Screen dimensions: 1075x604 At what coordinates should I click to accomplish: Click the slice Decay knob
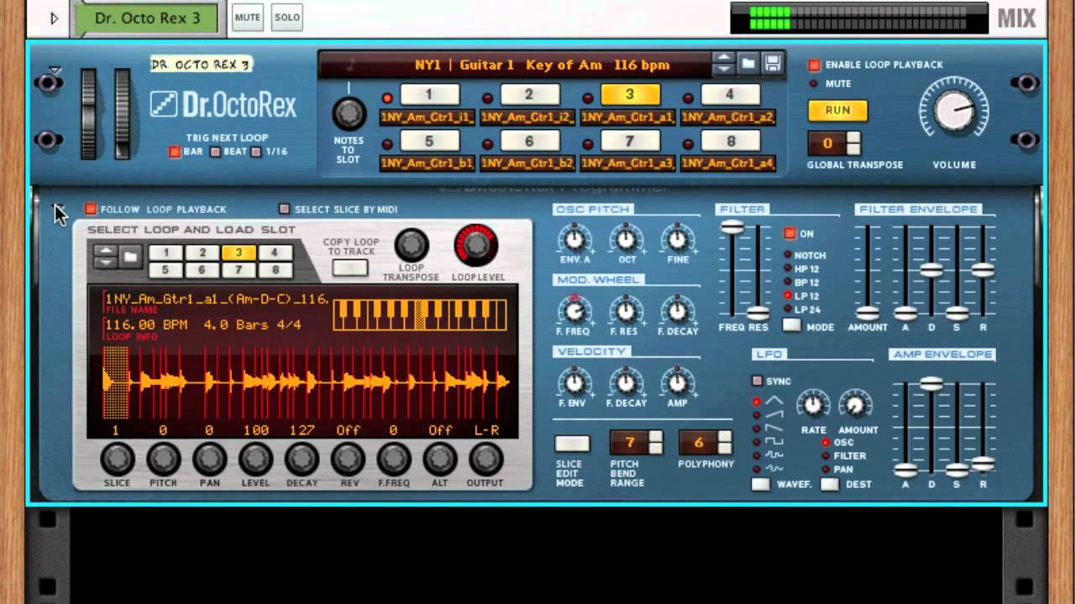(302, 459)
